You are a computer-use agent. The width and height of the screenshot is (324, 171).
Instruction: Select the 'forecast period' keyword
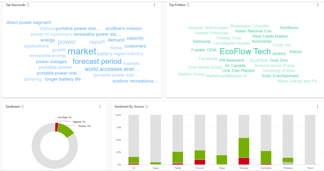coord(97,61)
